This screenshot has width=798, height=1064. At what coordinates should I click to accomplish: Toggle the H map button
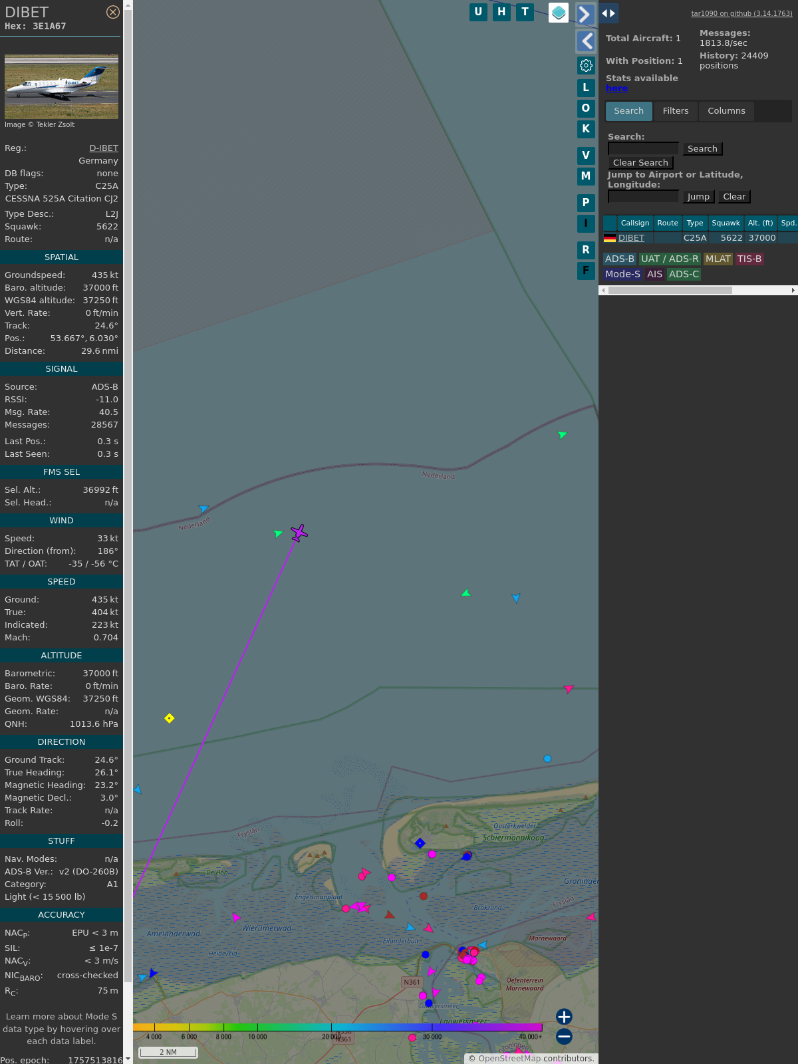point(501,12)
